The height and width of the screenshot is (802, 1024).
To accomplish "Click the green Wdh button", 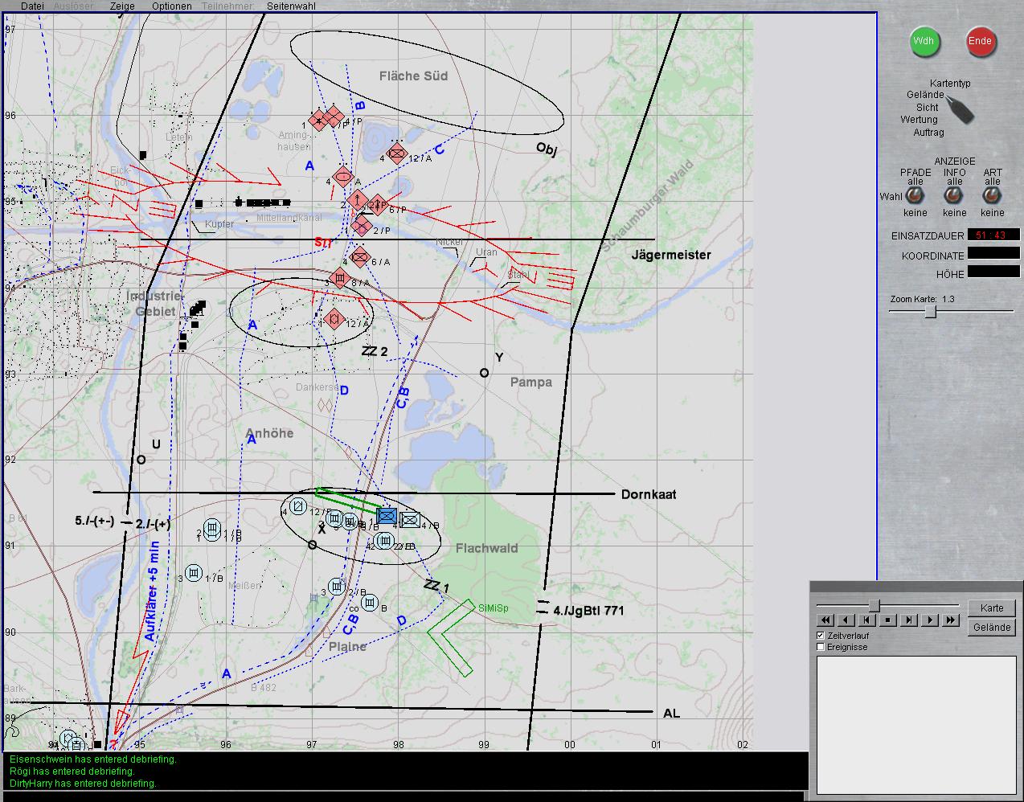I will click(x=924, y=42).
